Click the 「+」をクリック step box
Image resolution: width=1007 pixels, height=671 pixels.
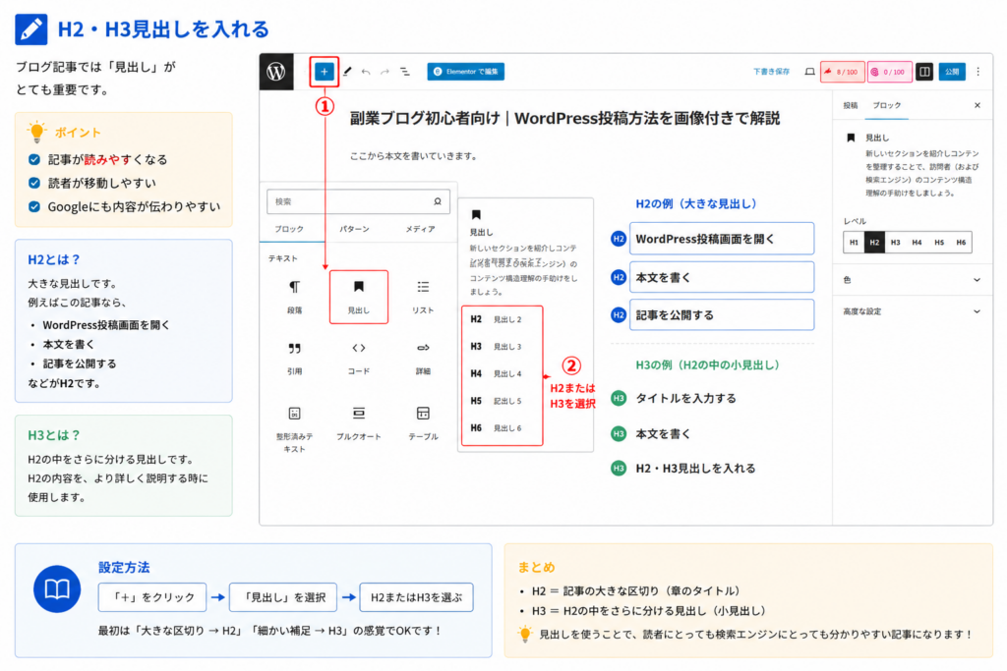[152, 597]
